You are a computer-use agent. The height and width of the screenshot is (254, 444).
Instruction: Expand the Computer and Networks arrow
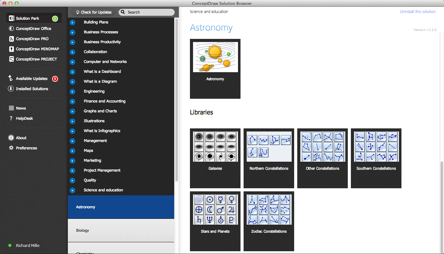(x=72, y=62)
